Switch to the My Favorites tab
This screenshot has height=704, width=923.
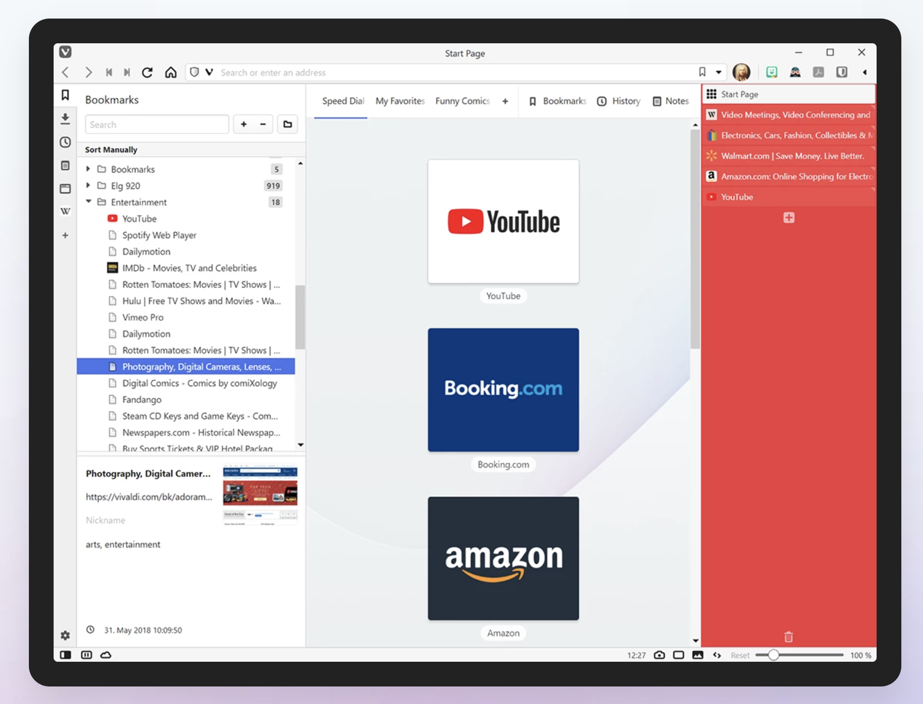pyautogui.click(x=400, y=101)
